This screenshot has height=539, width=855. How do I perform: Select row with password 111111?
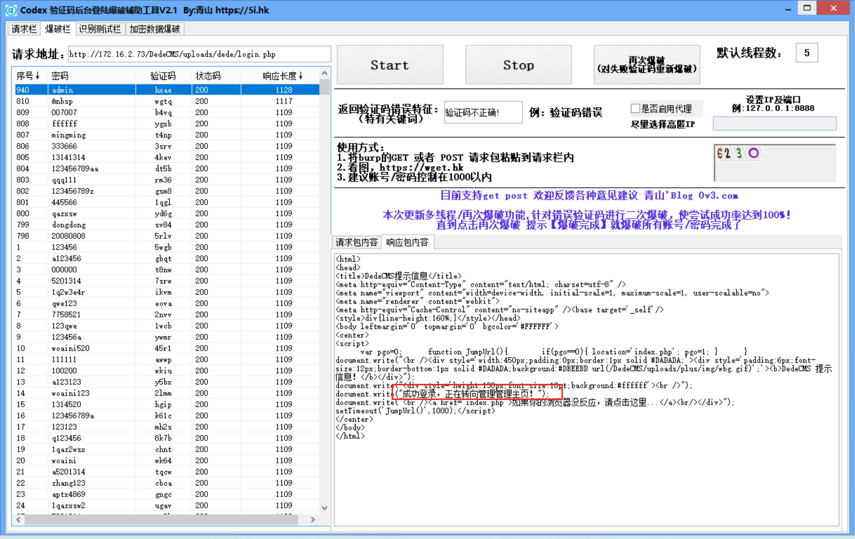pyautogui.click(x=167, y=359)
